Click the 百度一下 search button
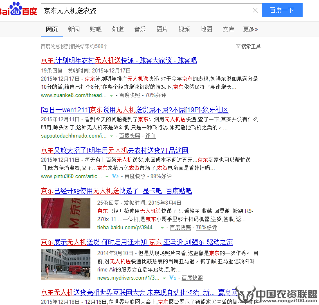Screen dimensions: 319x305 pyautogui.click(x=282, y=10)
